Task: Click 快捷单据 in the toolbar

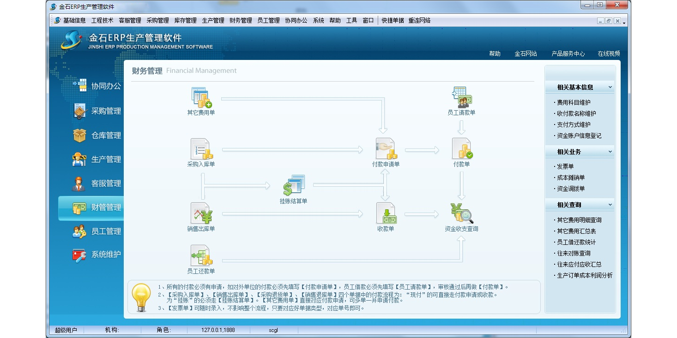Action: click(393, 21)
